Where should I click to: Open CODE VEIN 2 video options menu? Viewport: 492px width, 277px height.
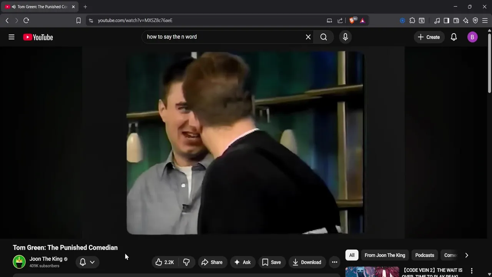point(472,271)
